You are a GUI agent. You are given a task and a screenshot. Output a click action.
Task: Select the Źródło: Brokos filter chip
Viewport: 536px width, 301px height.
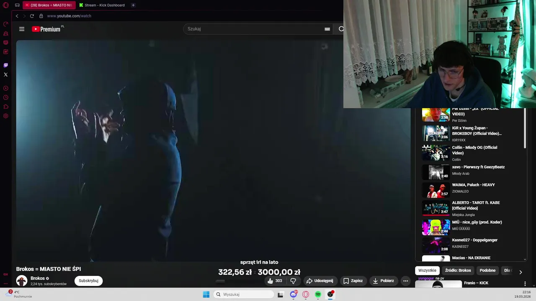coord(458,270)
